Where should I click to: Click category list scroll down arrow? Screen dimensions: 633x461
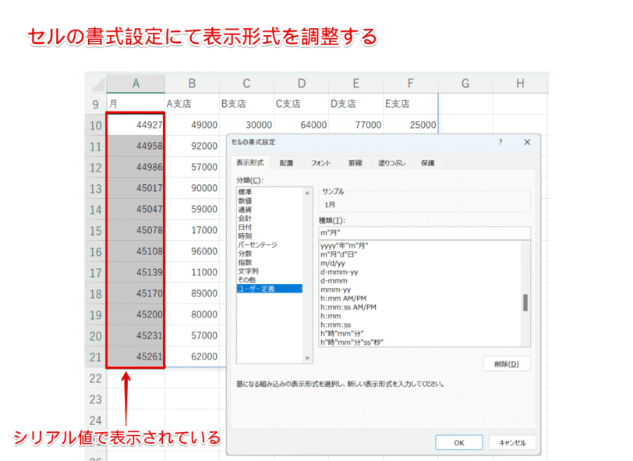click(x=307, y=358)
